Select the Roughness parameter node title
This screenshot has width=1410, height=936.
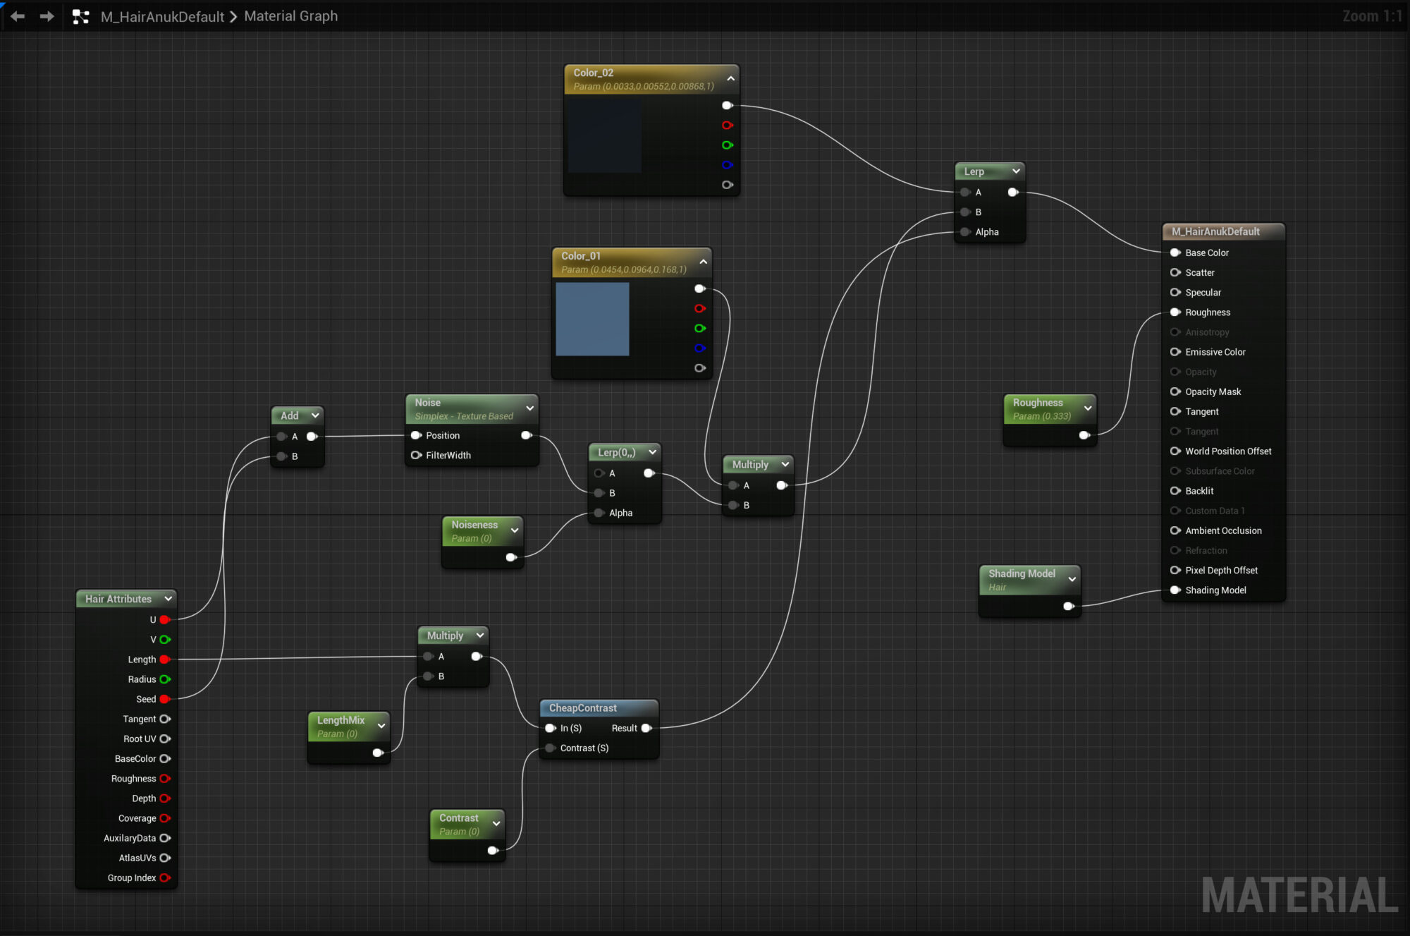pyautogui.click(x=1037, y=403)
